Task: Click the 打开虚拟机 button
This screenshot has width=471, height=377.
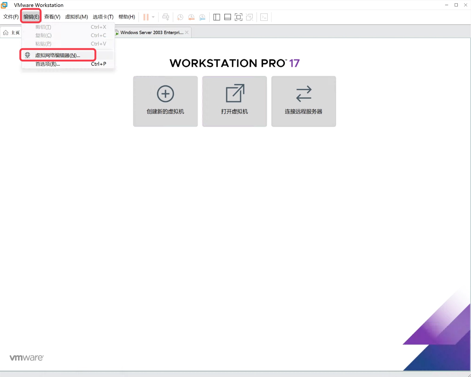Action: 235,101
